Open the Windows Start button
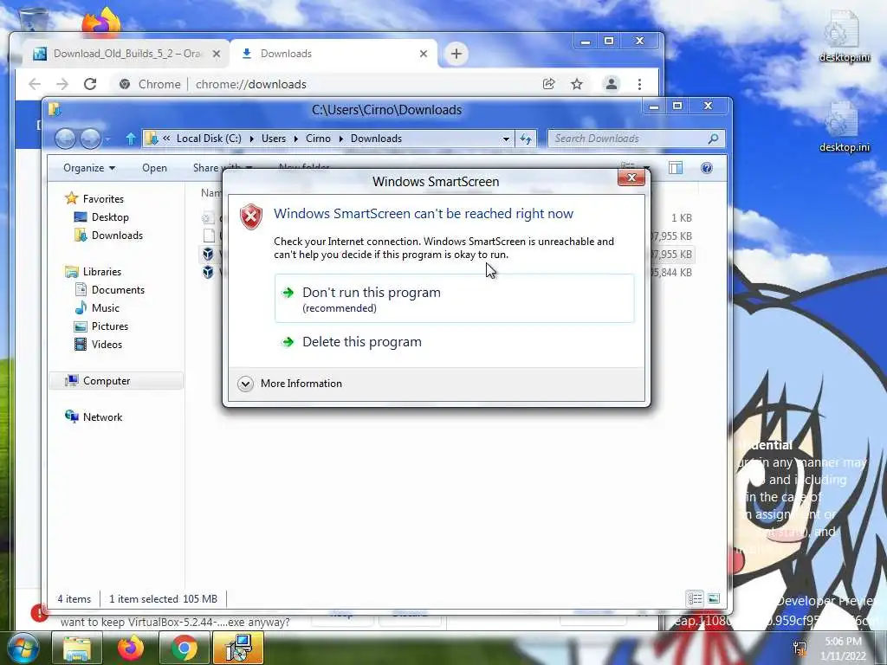Image resolution: width=887 pixels, height=665 pixels. click(x=23, y=649)
